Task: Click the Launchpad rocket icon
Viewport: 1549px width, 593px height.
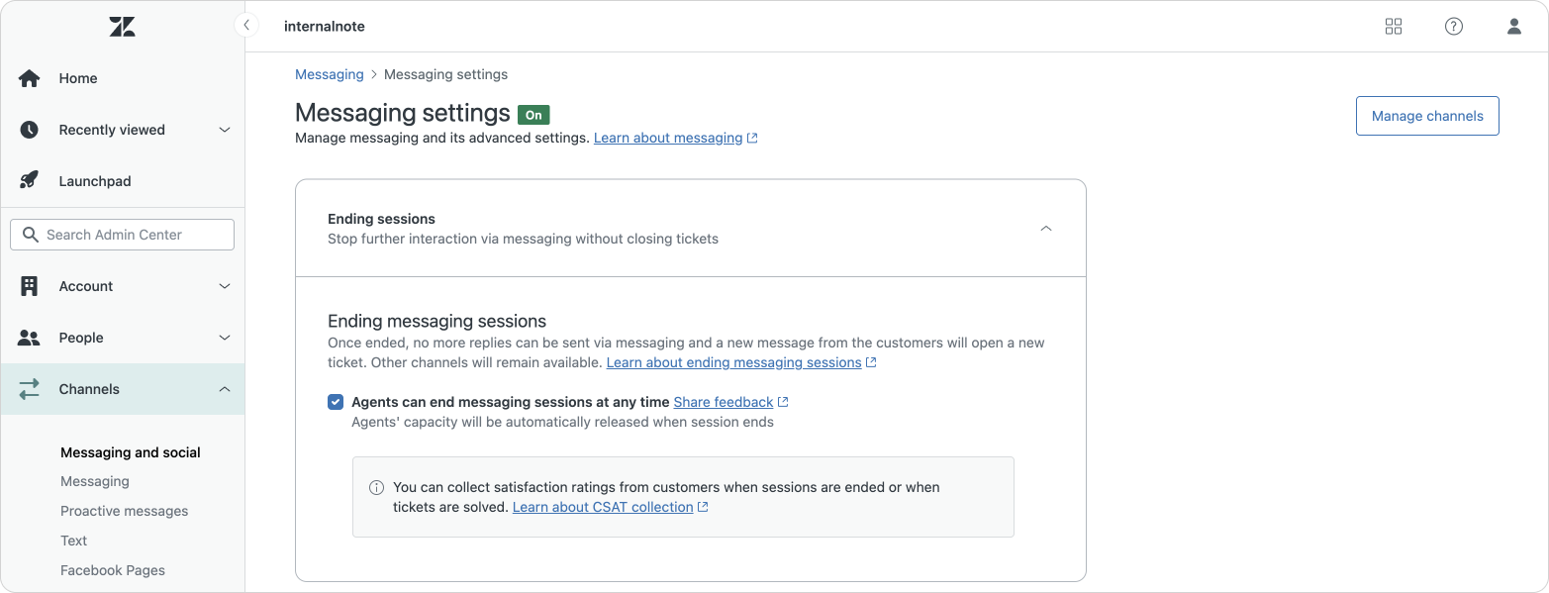Action: 30,181
